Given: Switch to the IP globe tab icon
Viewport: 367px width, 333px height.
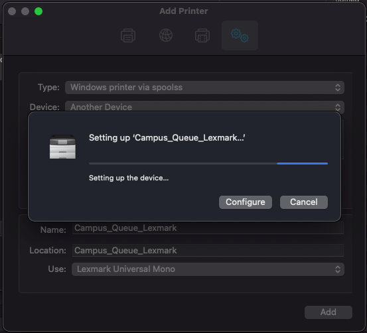Looking at the screenshot, I should coord(166,35).
